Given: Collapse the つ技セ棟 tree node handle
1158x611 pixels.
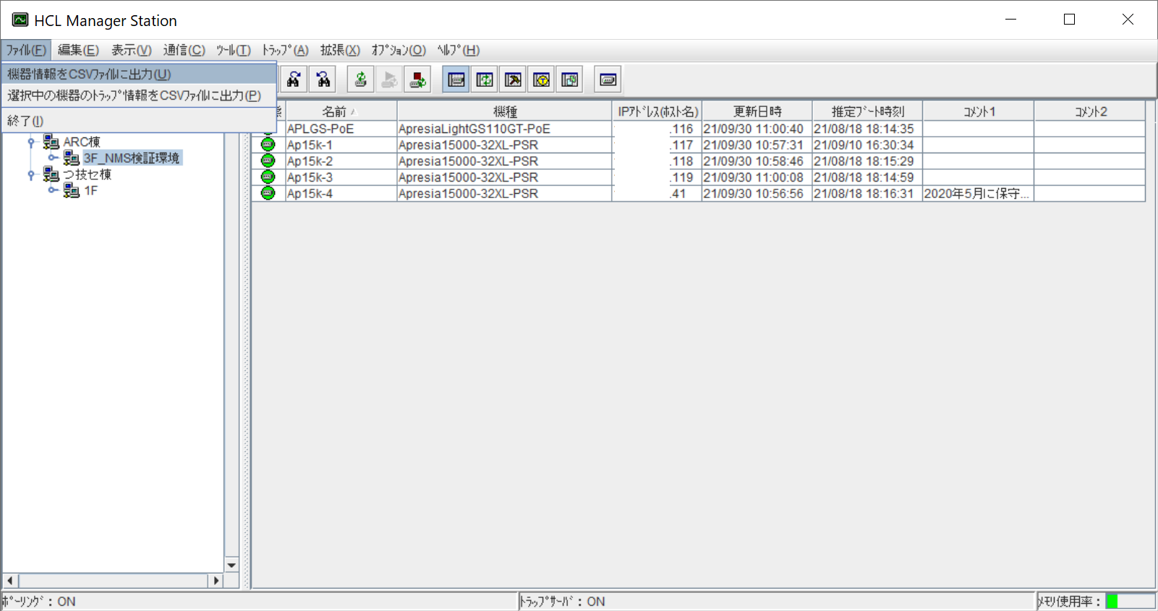Looking at the screenshot, I should [x=31, y=174].
